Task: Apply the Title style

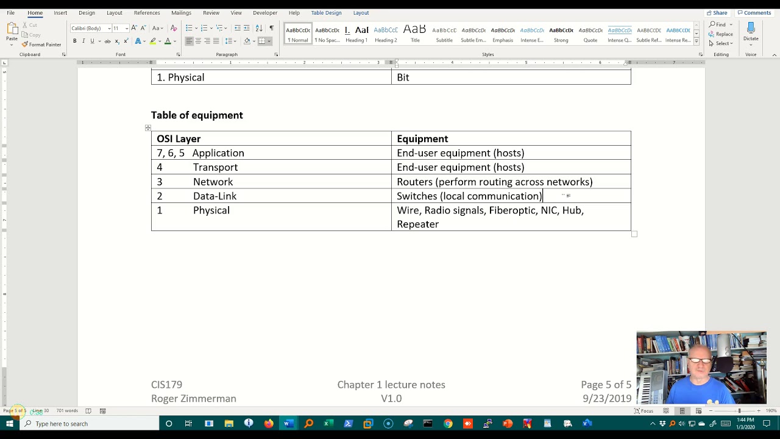Action: point(415,34)
